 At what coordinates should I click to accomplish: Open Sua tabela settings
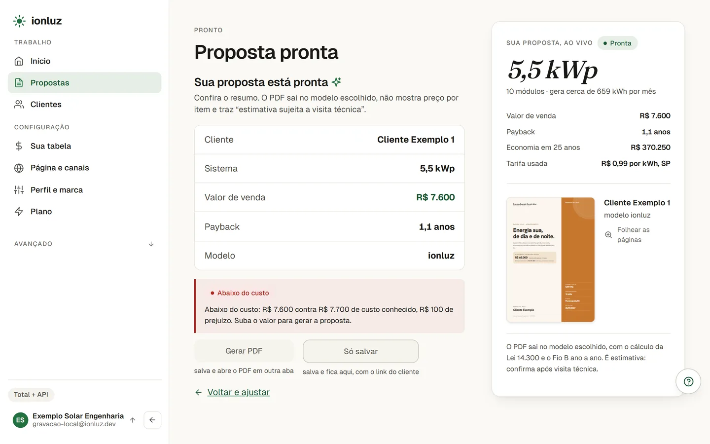click(x=84, y=146)
